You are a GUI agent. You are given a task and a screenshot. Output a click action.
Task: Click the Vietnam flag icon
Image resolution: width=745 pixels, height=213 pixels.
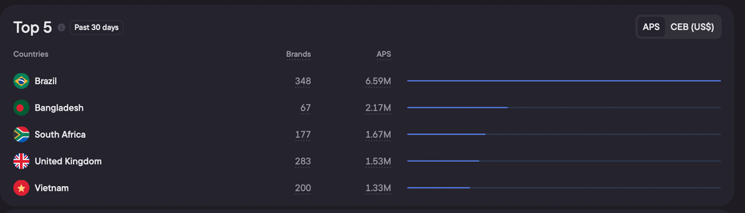point(21,188)
